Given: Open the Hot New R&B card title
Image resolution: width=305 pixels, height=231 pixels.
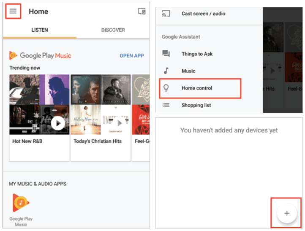Looking at the screenshot, I should (27, 141).
